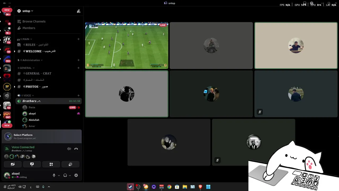The image size is (339, 191).
Task: Select the beige-background video tile
Action: point(296,46)
